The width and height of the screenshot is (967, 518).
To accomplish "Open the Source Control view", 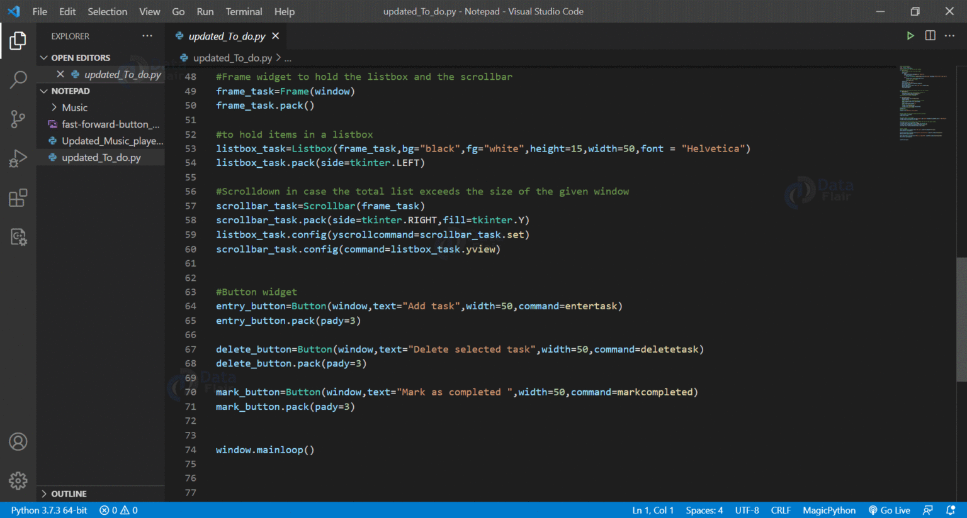I will [x=18, y=119].
